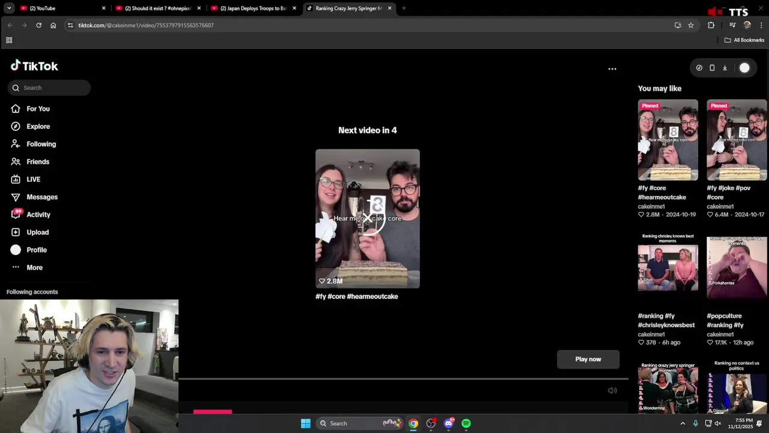Close the Ranking Crazy Jerry Springer tab
This screenshot has width=769, height=433.
[390, 8]
